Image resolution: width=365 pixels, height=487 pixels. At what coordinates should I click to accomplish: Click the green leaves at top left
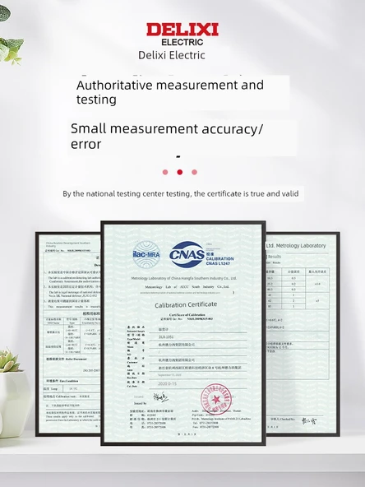11,37
